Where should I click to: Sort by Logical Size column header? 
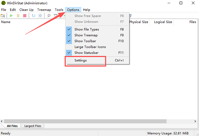163,22
